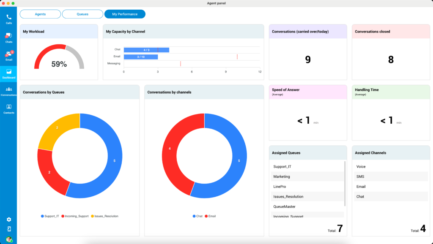The height and width of the screenshot is (244, 433).
Task: Select Support_IT in Assigned Queues list
Action: [307, 166]
